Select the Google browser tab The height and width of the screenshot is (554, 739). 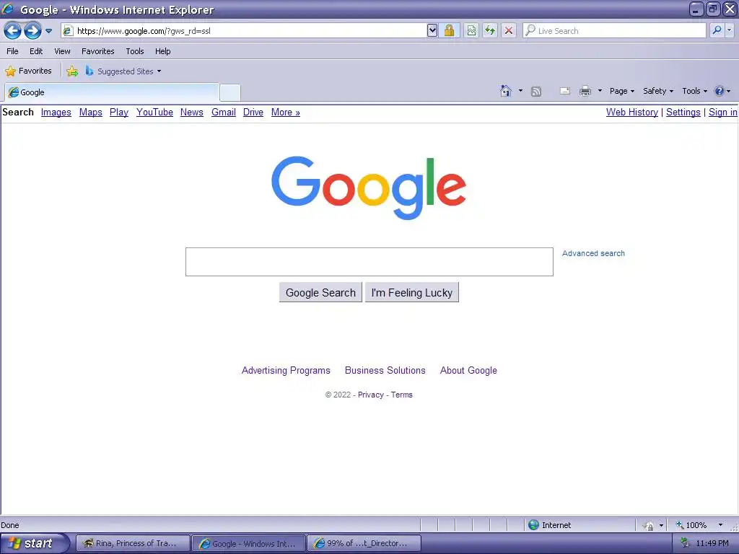[x=112, y=92]
